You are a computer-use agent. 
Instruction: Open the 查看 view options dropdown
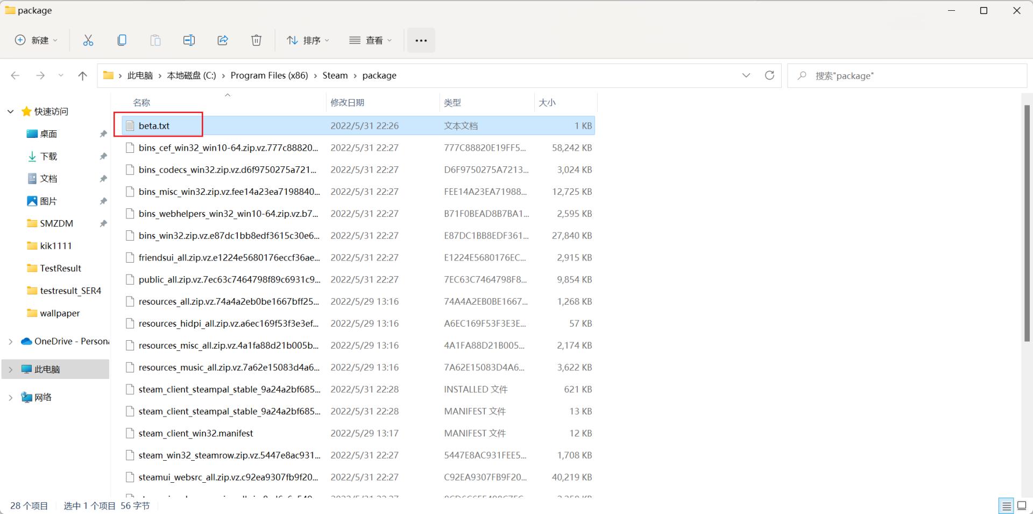[370, 40]
